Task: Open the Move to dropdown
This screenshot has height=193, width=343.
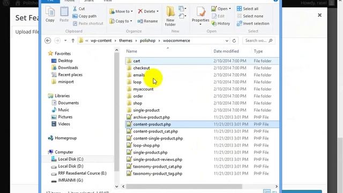Action: click(121, 11)
